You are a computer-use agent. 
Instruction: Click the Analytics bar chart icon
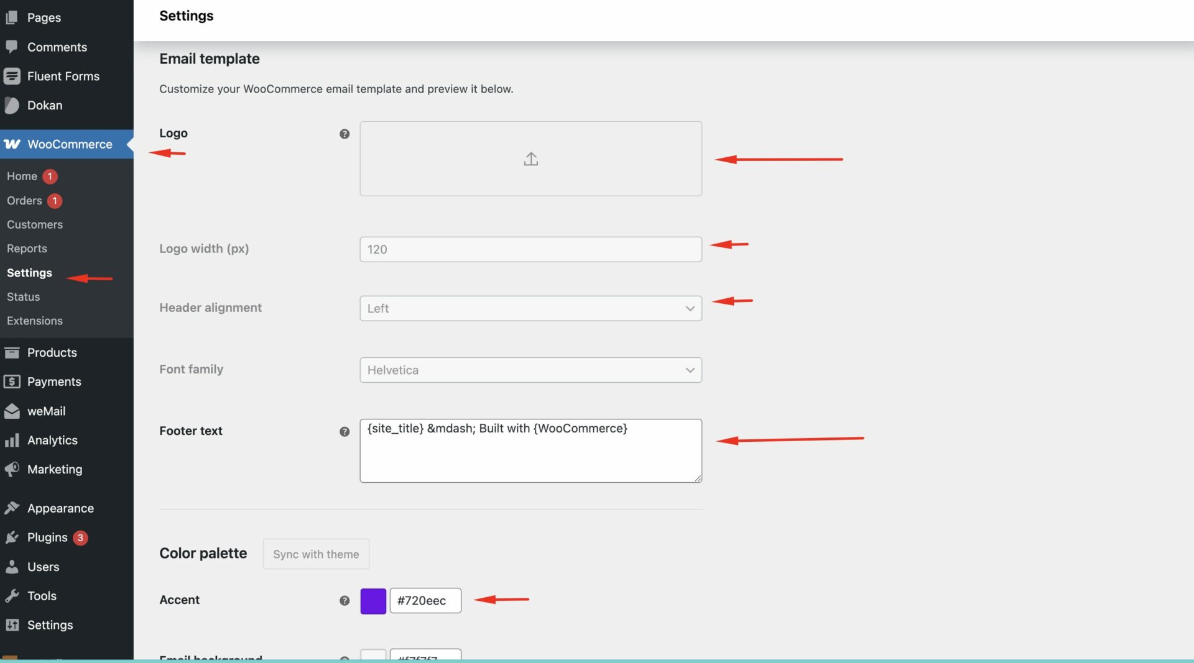[12, 441]
